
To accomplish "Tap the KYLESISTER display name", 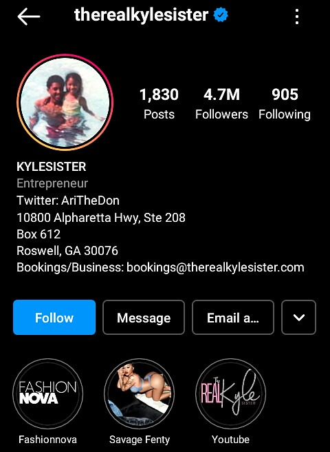I will [x=51, y=167].
